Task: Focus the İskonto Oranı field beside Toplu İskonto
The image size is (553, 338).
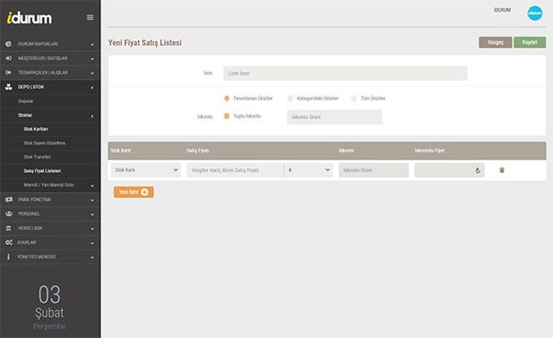Action: 334,117
